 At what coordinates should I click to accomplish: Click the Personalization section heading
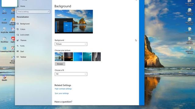(23, 17)
